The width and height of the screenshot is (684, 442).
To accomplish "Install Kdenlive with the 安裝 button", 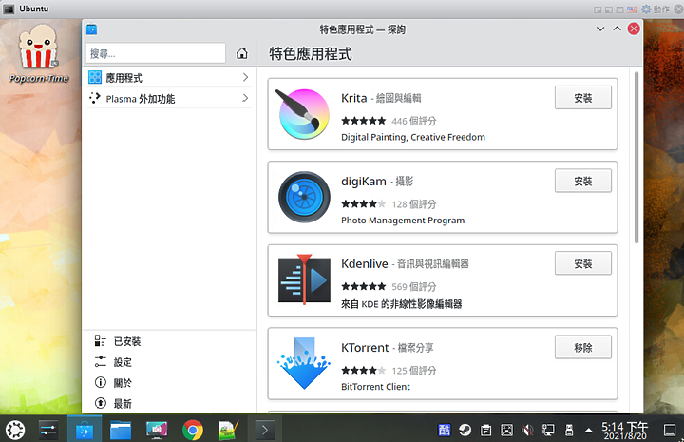I will (x=582, y=263).
